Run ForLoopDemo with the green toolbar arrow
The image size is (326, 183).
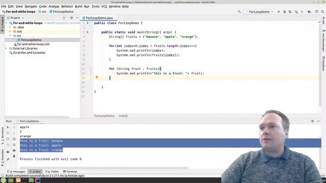279,12
